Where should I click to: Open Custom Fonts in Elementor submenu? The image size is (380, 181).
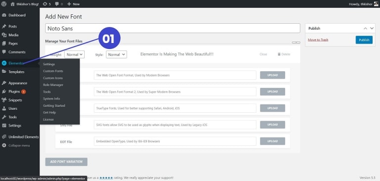click(x=53, y=71)
